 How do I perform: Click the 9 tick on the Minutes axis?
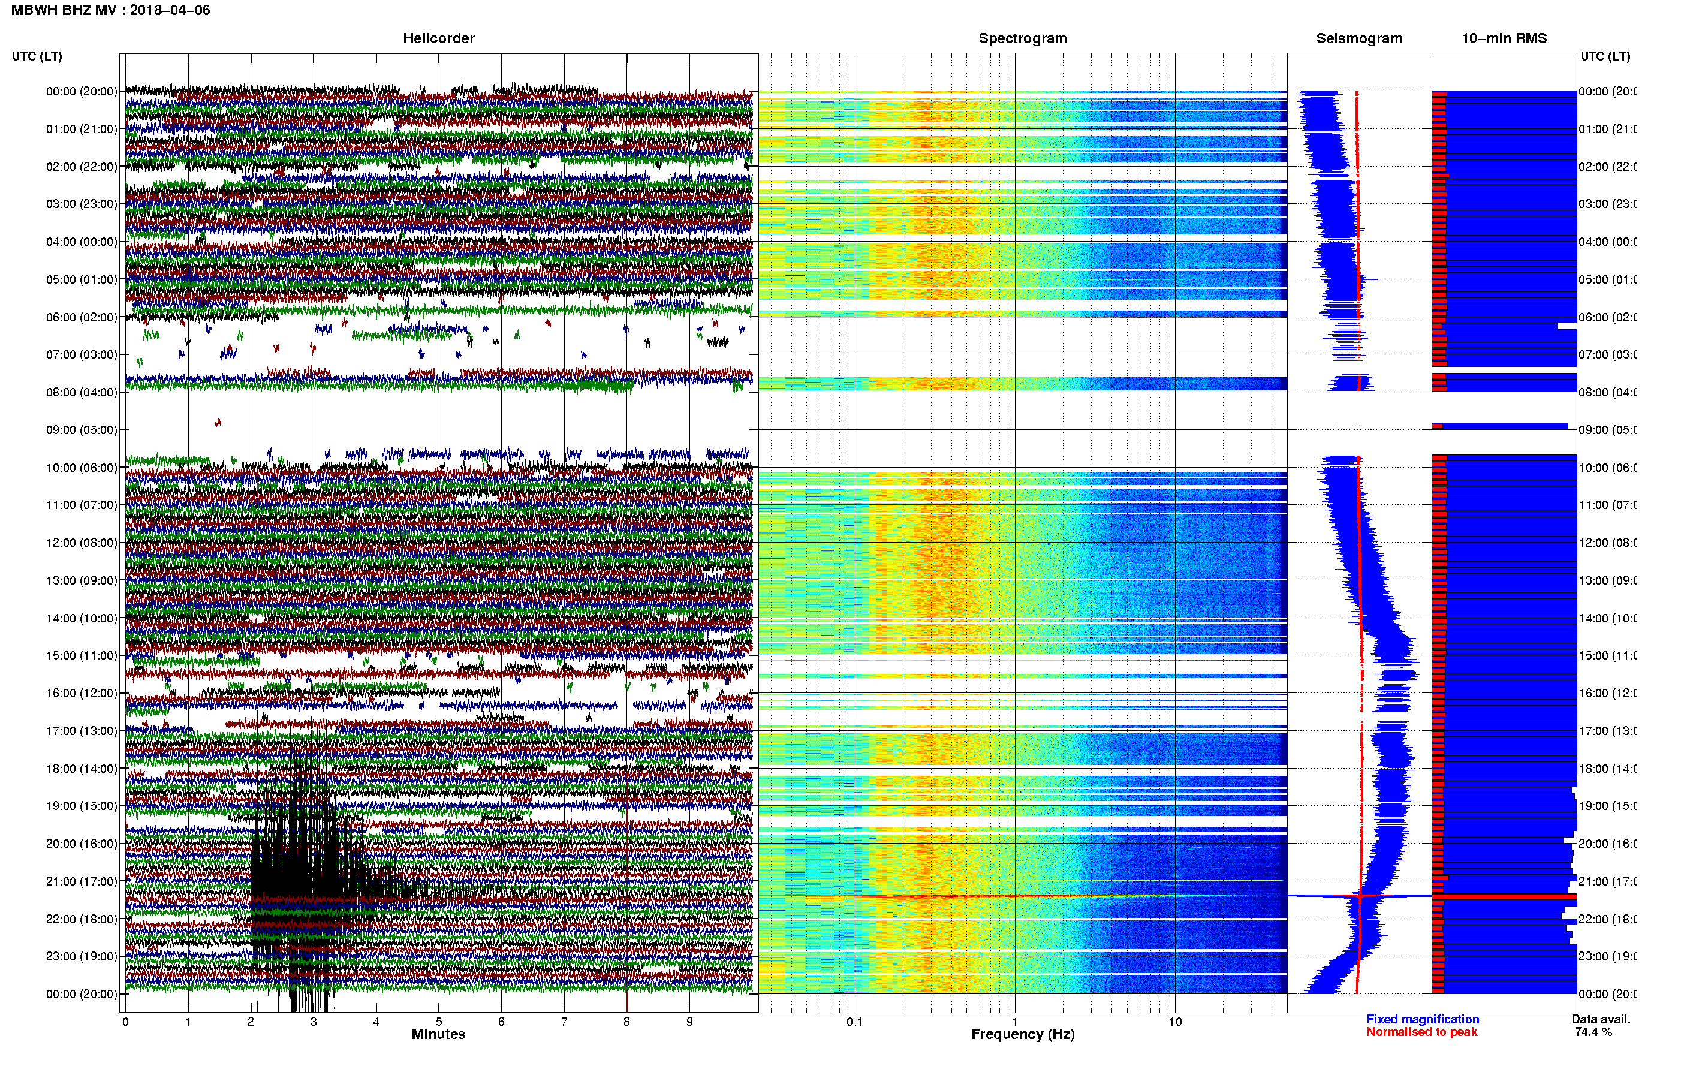[x=689, y=1022]
